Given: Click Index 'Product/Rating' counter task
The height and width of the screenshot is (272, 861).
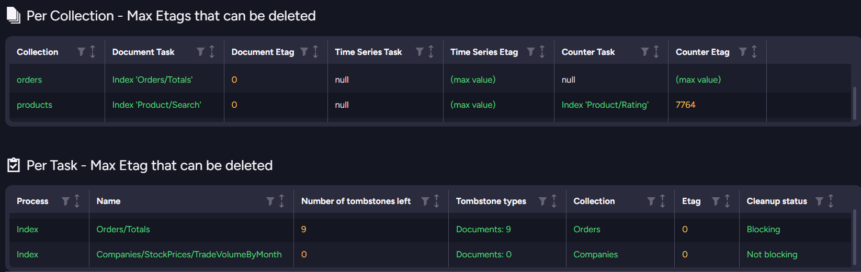Looking at the screenshot, I should click(605, 105).
